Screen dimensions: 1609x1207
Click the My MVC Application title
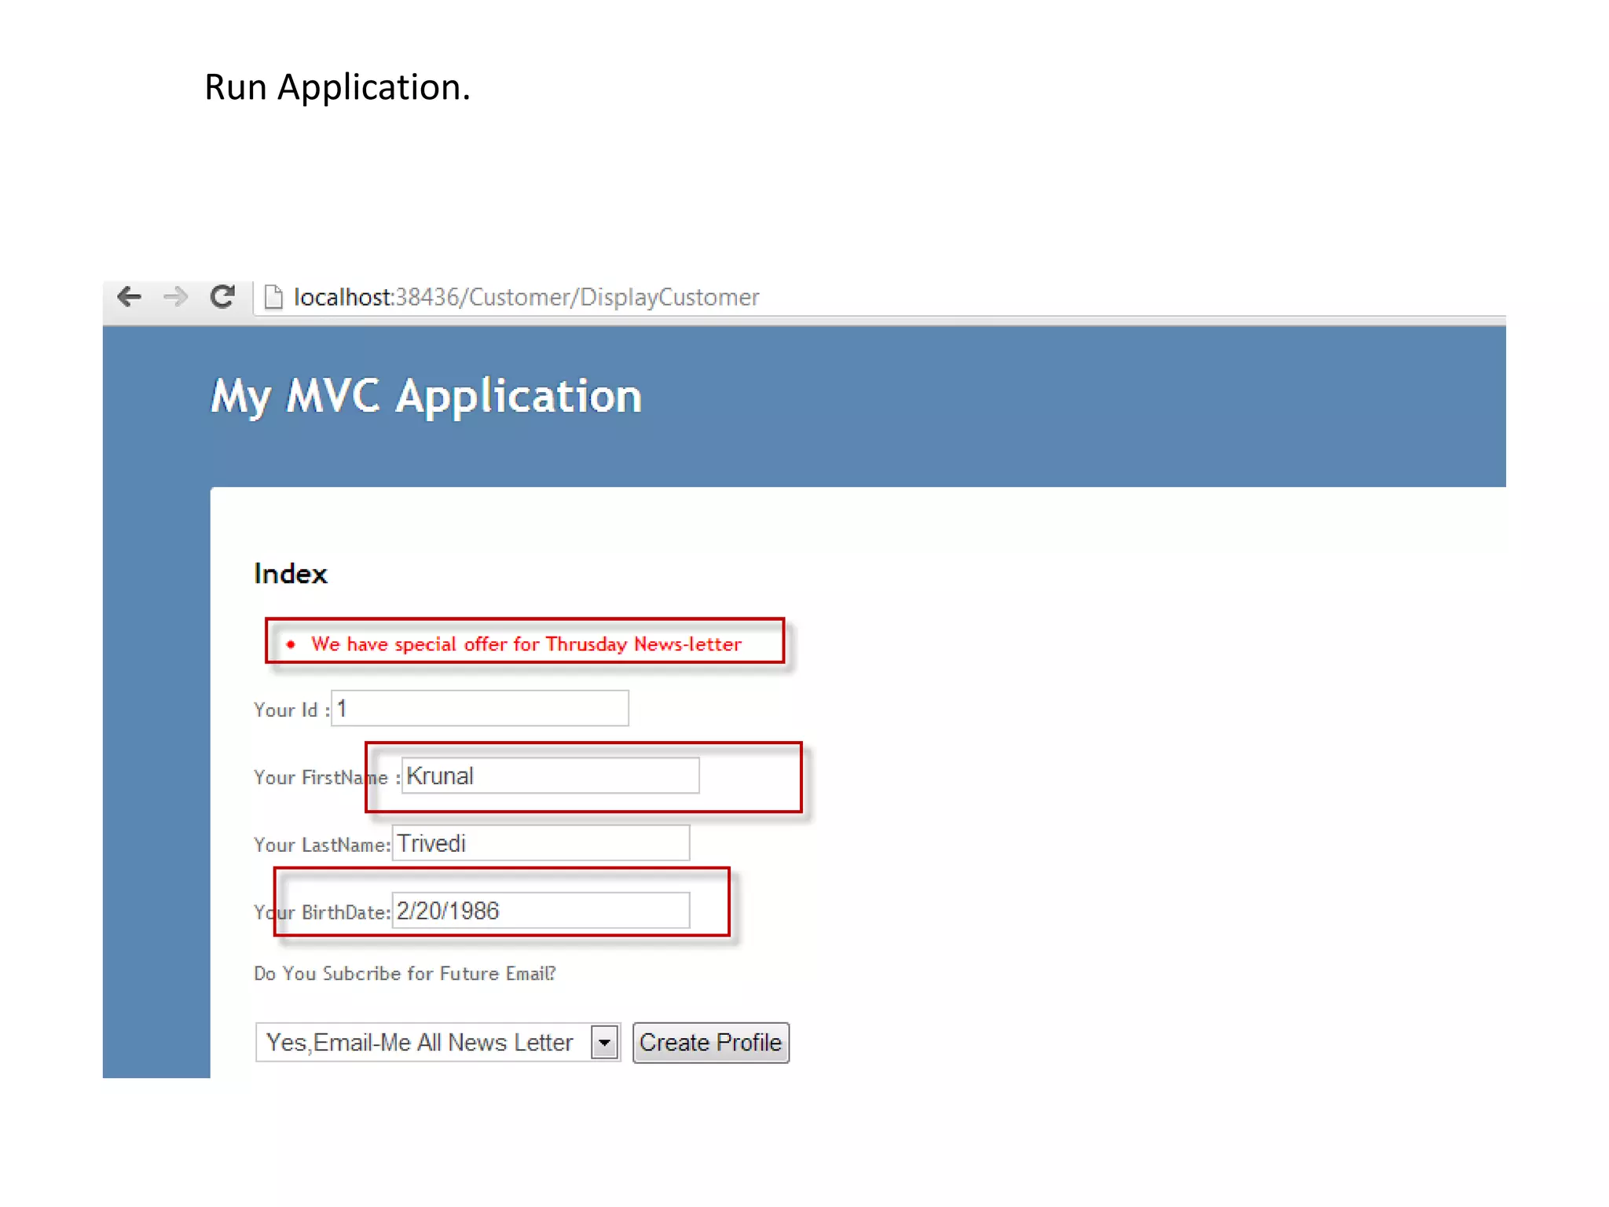pyautogui.click(x=427, y=395)
